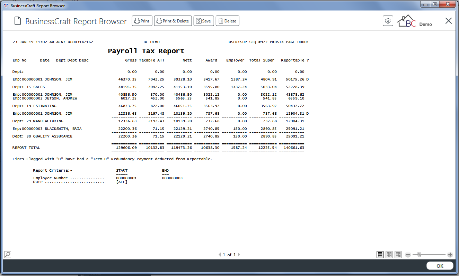459x276 pixels.
Task: Click Jetson total super value 541.85
Action: [270, 98]
